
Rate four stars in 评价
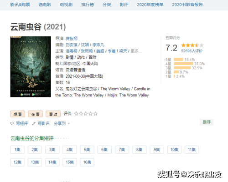click(x=91, y=114)
